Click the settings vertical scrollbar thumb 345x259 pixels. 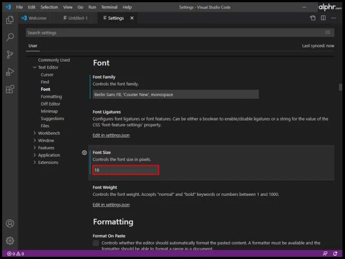(x=341, y=87)
